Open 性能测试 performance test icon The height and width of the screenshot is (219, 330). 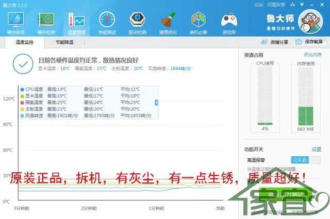107,23
